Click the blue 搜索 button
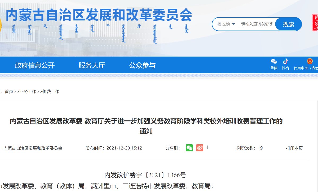Image resolution: width=318 pixels, height=192 pixels. coord(289,24)
